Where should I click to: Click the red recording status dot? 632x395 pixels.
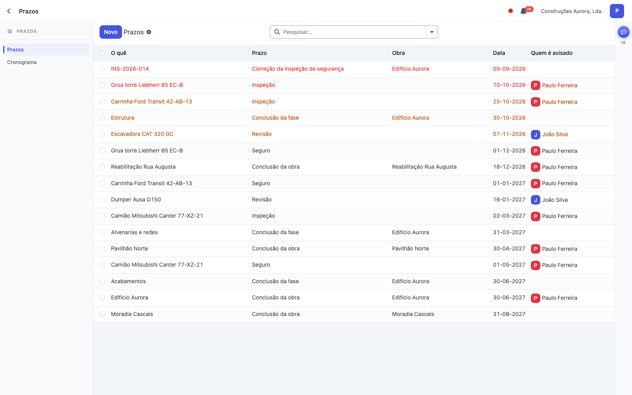pyautogui.click(x=510, y=11)
